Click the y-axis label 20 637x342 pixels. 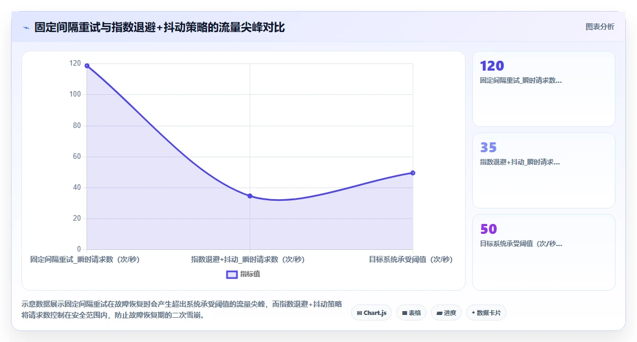pyautogui.click(x=77, y=218)
